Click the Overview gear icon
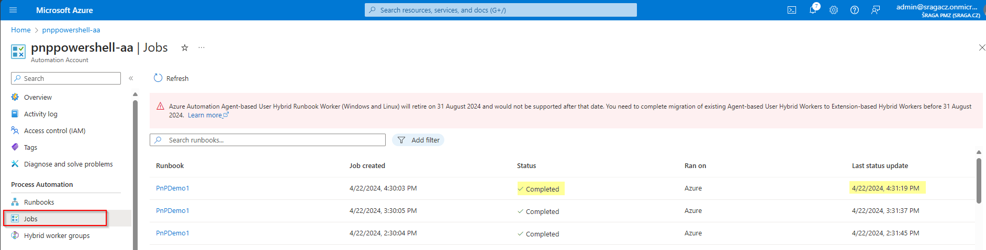This screenshot has height=250, width=986. point(15,97)
